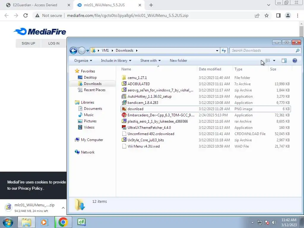This screenshot has width=304, height=228.
Task: Click Downloads in the address breadcrumb
Action: (124, 50)
